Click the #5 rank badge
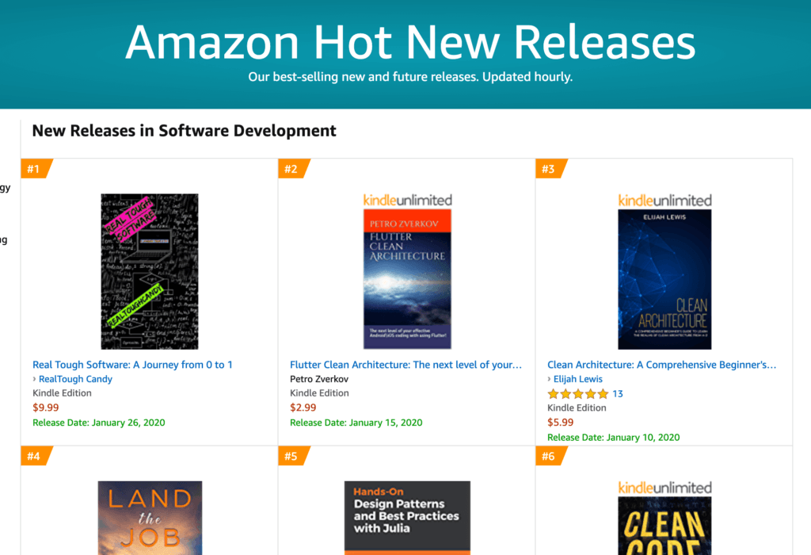The height and width of the screenshot is (555, 811). pyautogui.click(x=294, y=456)
